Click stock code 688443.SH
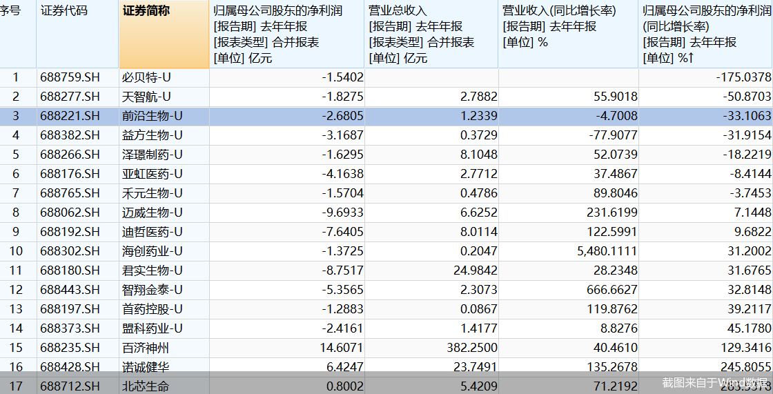Viewport: 773px width, 394px height. pos(70,289)
